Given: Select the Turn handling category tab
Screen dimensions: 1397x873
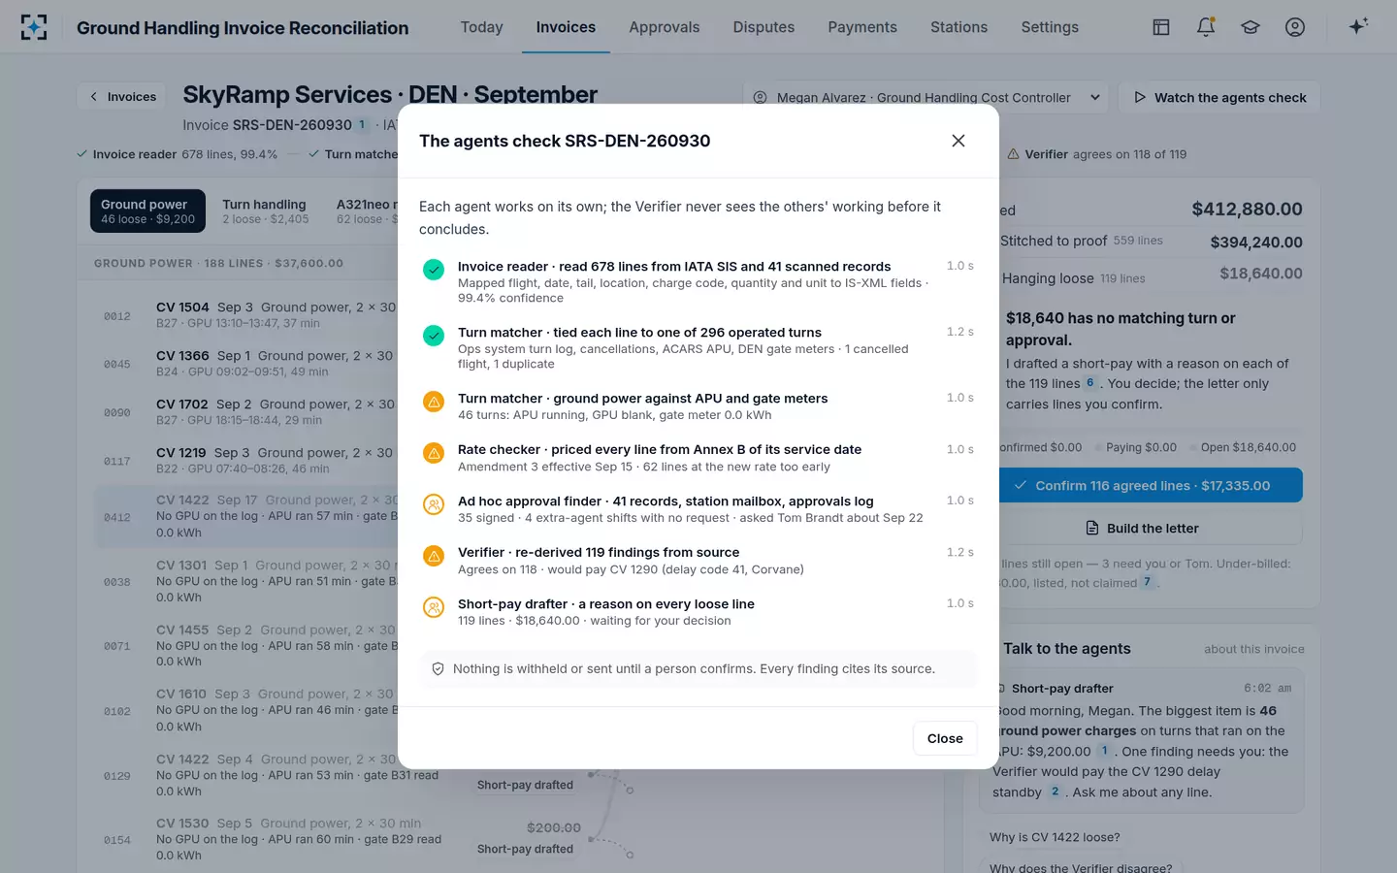Looking at the screenshot, I should pyautogui.click(x=266, y=210).
